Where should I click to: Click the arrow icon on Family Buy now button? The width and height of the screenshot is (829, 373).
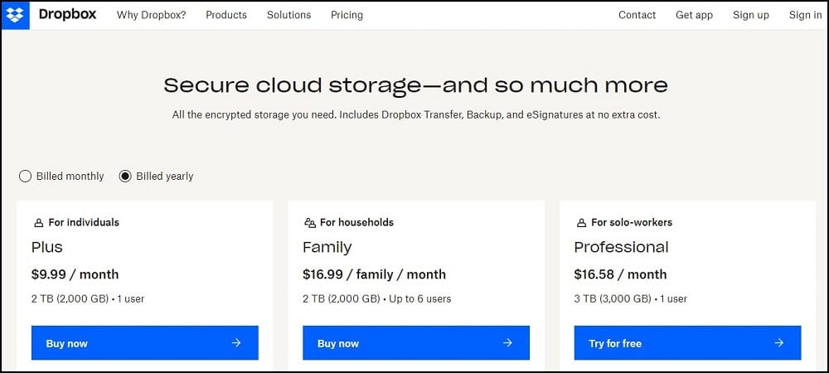tap(507, 343)
